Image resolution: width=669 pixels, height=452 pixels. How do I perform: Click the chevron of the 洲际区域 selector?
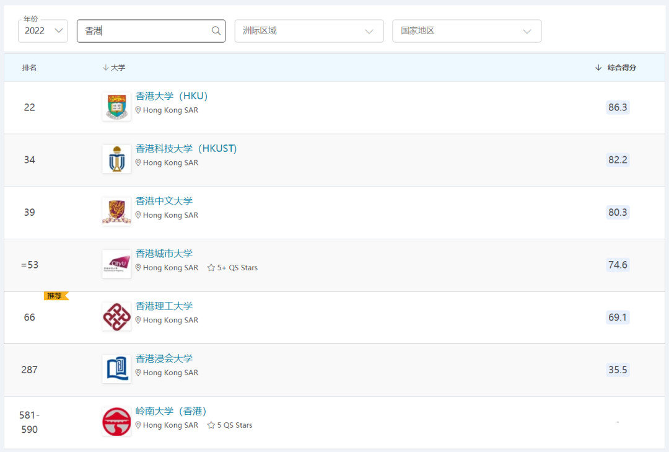[x=369, y=31]
